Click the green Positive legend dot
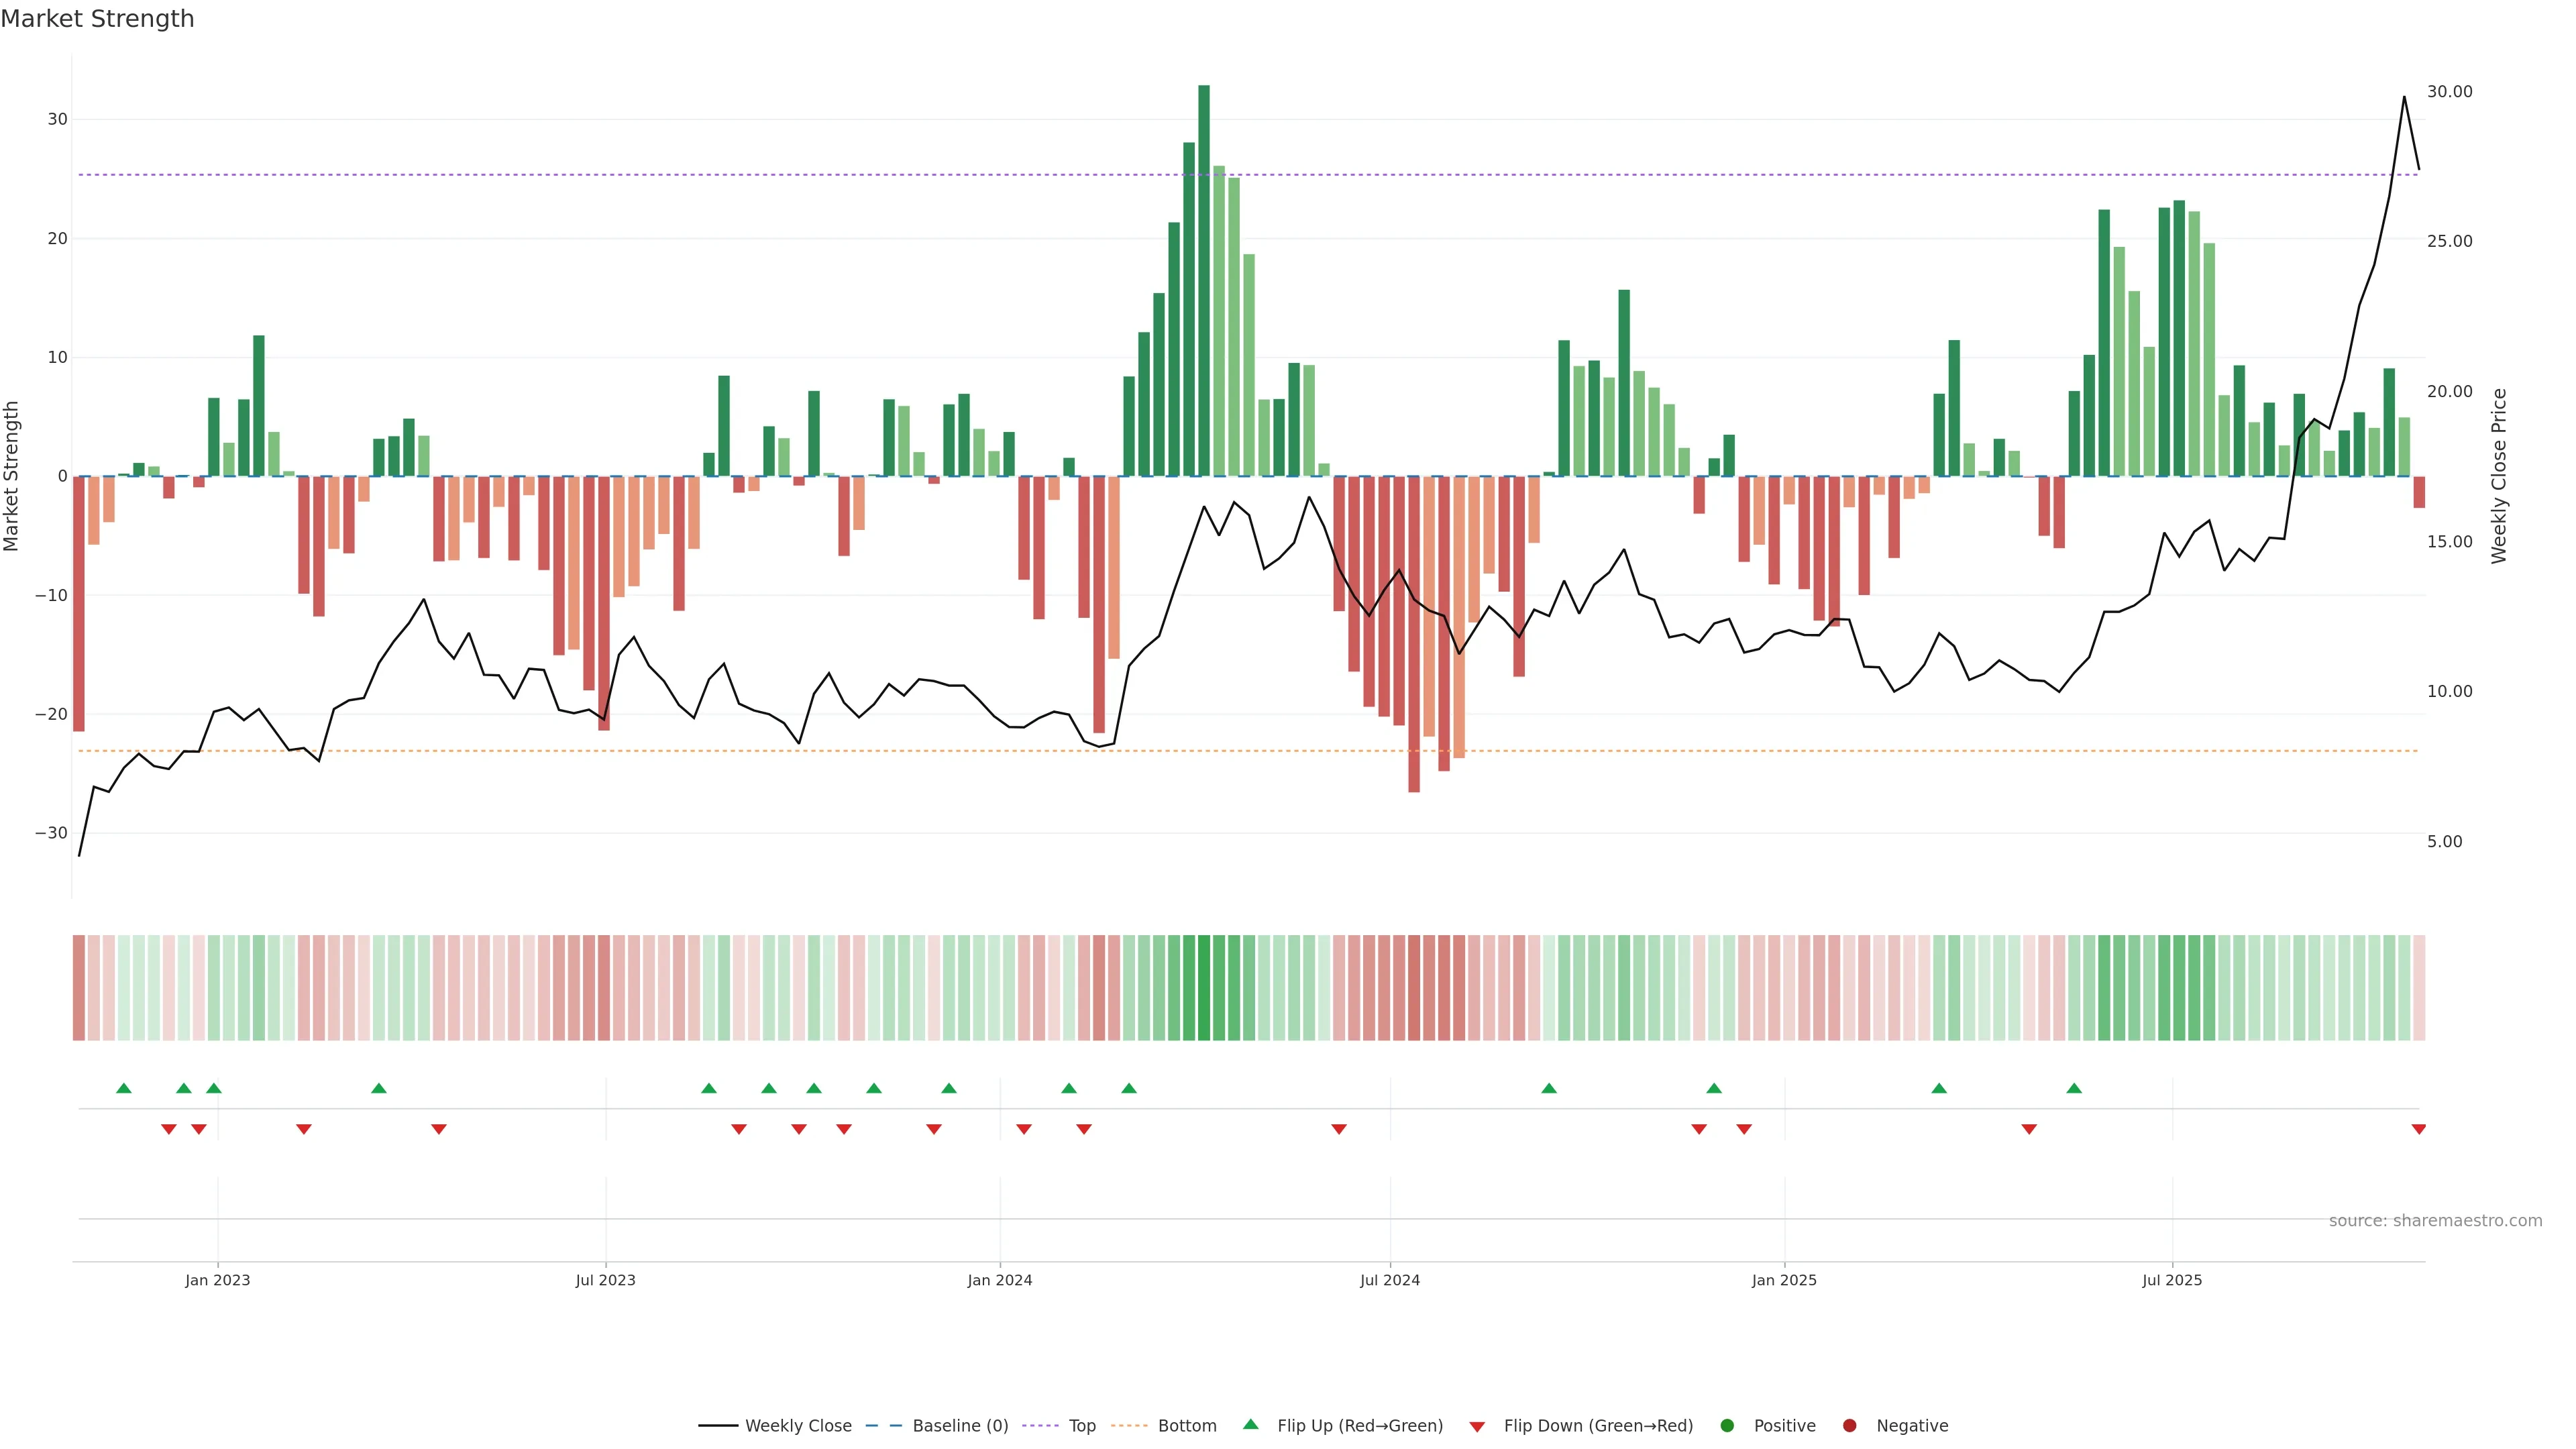The width and height of the screenshot is (2576, 1449). click(1727, 1425)
